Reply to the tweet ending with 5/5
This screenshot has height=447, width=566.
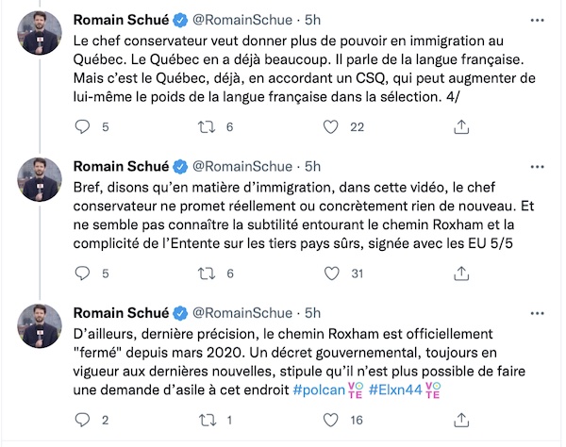point(82,273)
